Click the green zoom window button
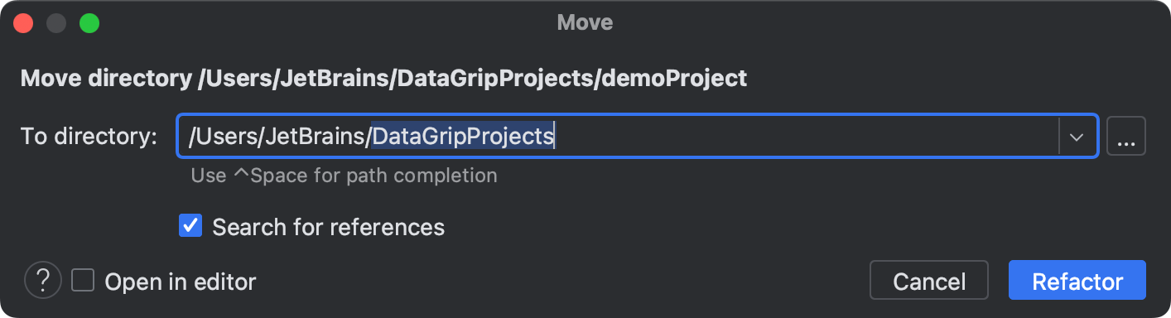1171x318 pixels. tap(89, 22)
